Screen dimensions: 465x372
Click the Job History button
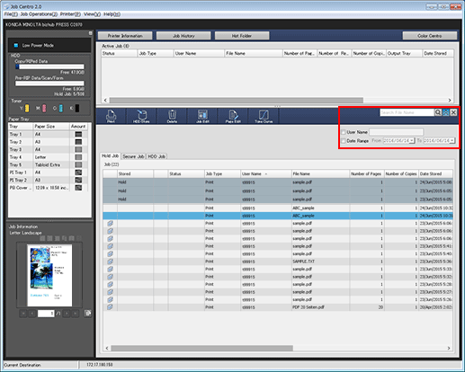click(x=183, y=36)
